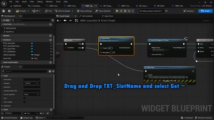Image resolution: width=214 pixels, height=120 pixels.
Task: Open the Access Specifier dropdown
Action: tap(32, 95)
